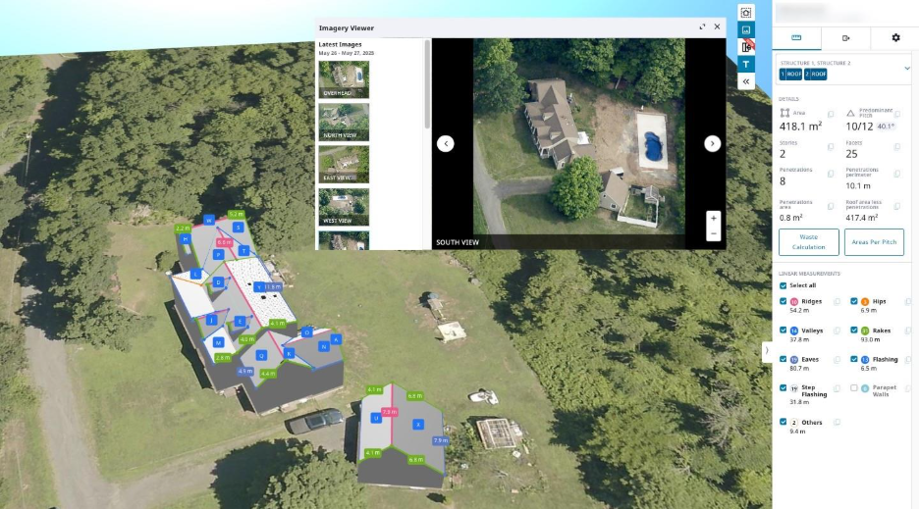Copy the Others length value
Viewport: 919px width, 509px height.
pos(837,423)
